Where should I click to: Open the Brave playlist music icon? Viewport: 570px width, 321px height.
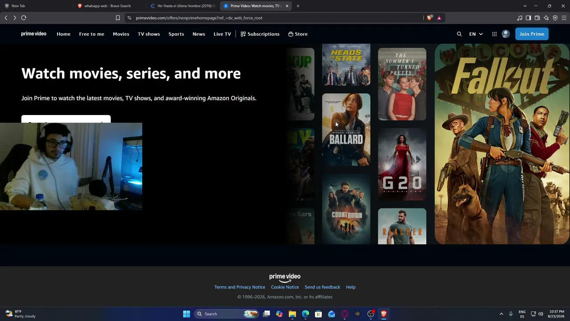520,18
